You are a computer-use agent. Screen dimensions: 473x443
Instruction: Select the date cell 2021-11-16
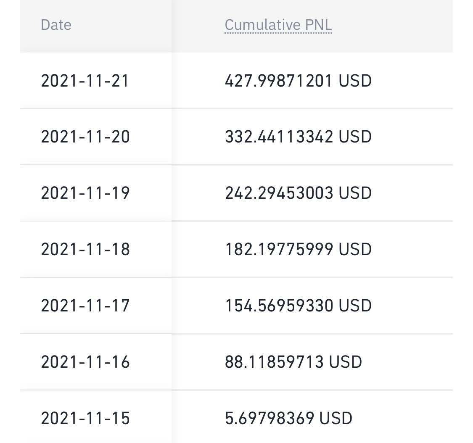(84, 361)
